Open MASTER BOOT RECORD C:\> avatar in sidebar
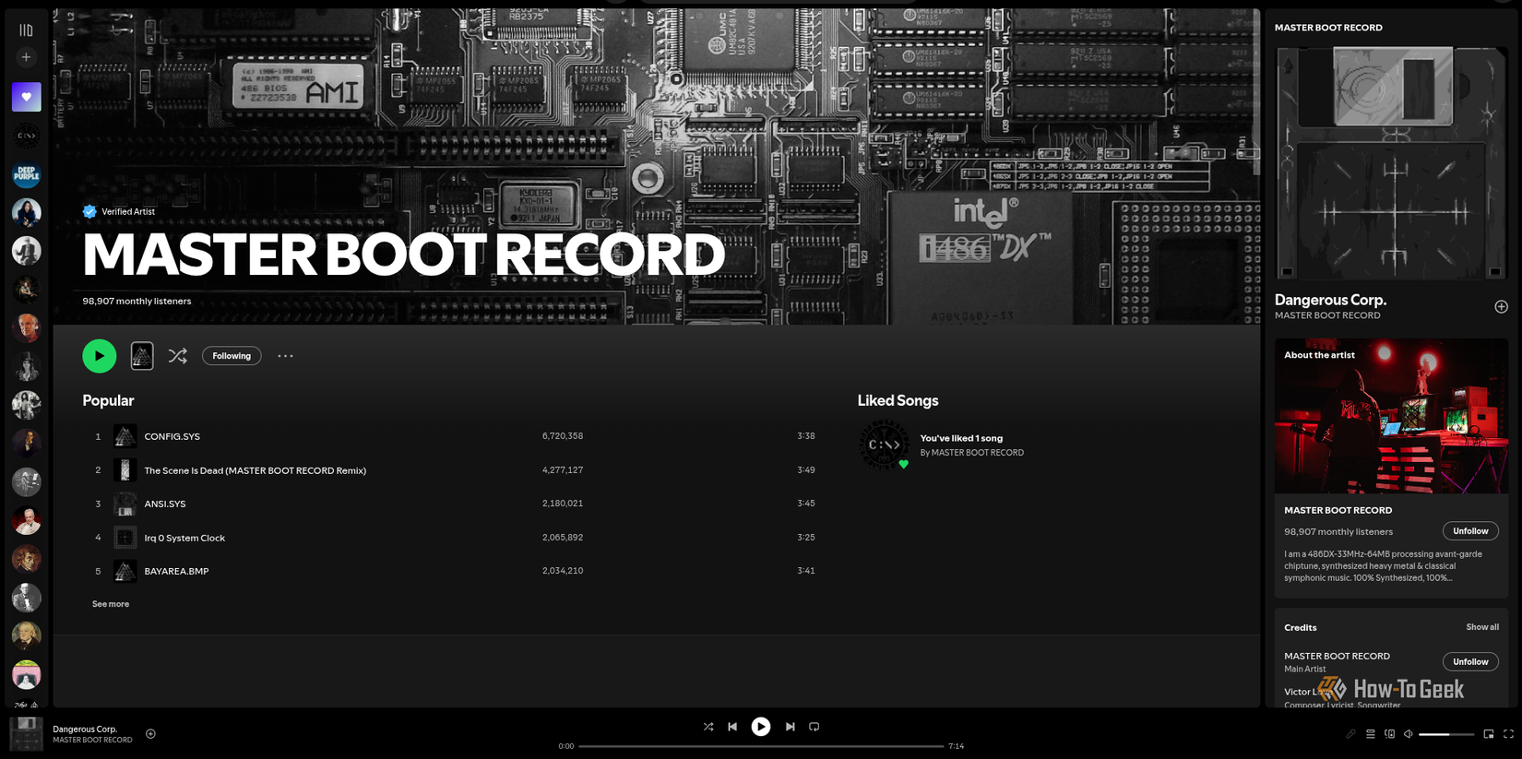The width and height of the screenshot is (1522, 759). 27,136
